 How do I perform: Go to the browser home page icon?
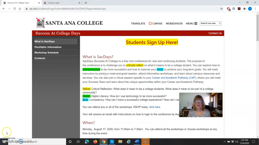coord(20,9)
